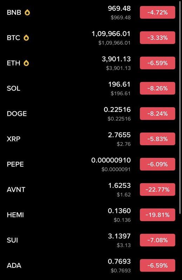Open the ADA ticker name

[x=14, y=266]
